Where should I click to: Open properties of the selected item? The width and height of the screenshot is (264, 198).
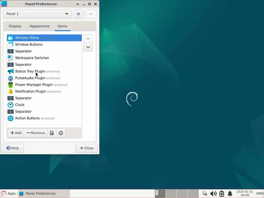coord(52,133)
